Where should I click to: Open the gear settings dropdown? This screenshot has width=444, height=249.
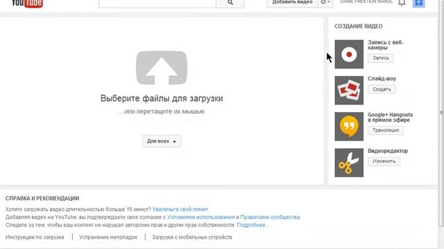(x=325, y=3)
